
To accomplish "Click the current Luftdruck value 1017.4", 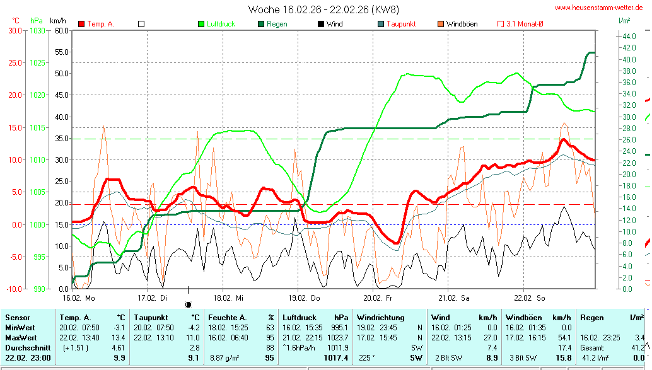I will [x=335, y=357].
